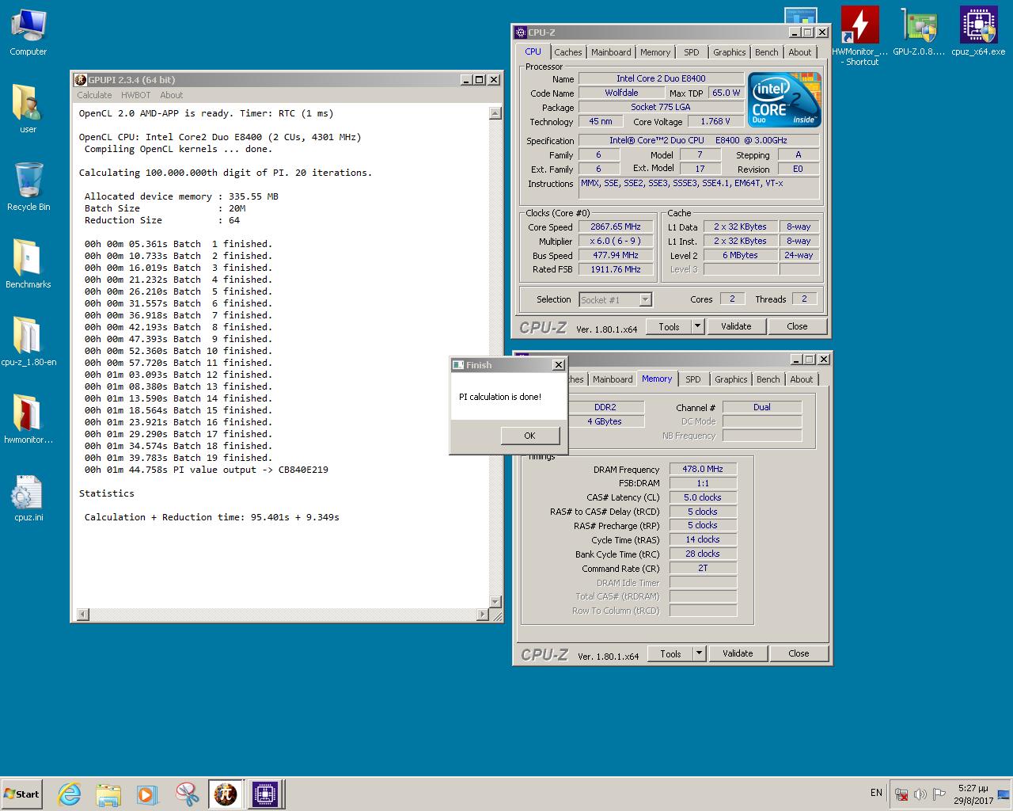The width and height of the screenshot is (1013, 811).
Task: Click the taskbar clock showing 5:27
Action: tap(973, 794)
